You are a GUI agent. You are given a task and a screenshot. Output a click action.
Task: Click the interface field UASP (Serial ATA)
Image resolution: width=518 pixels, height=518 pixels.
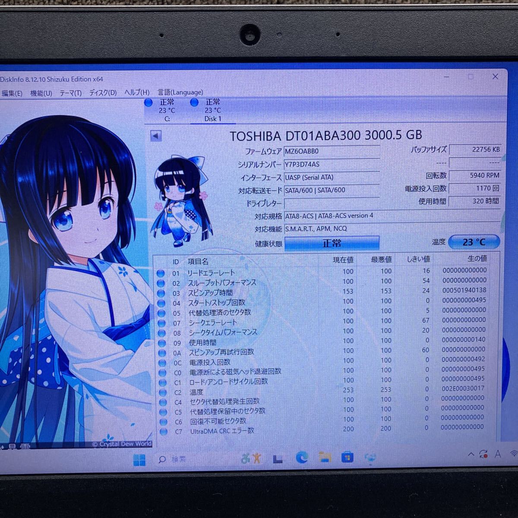click(x=332, y=177)
